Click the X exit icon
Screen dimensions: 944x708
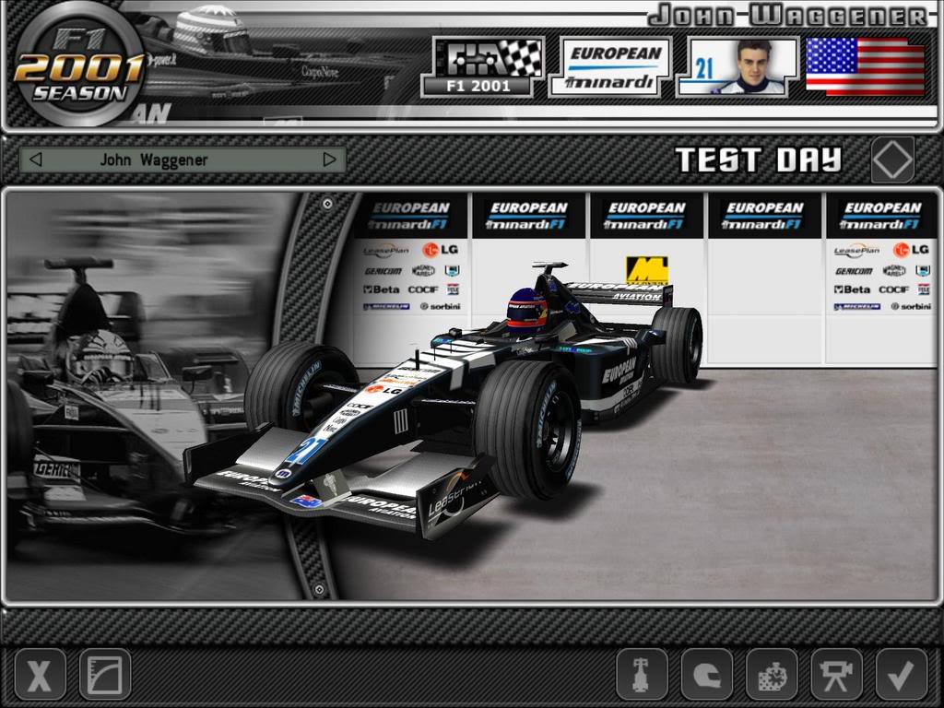click(40, 674)
